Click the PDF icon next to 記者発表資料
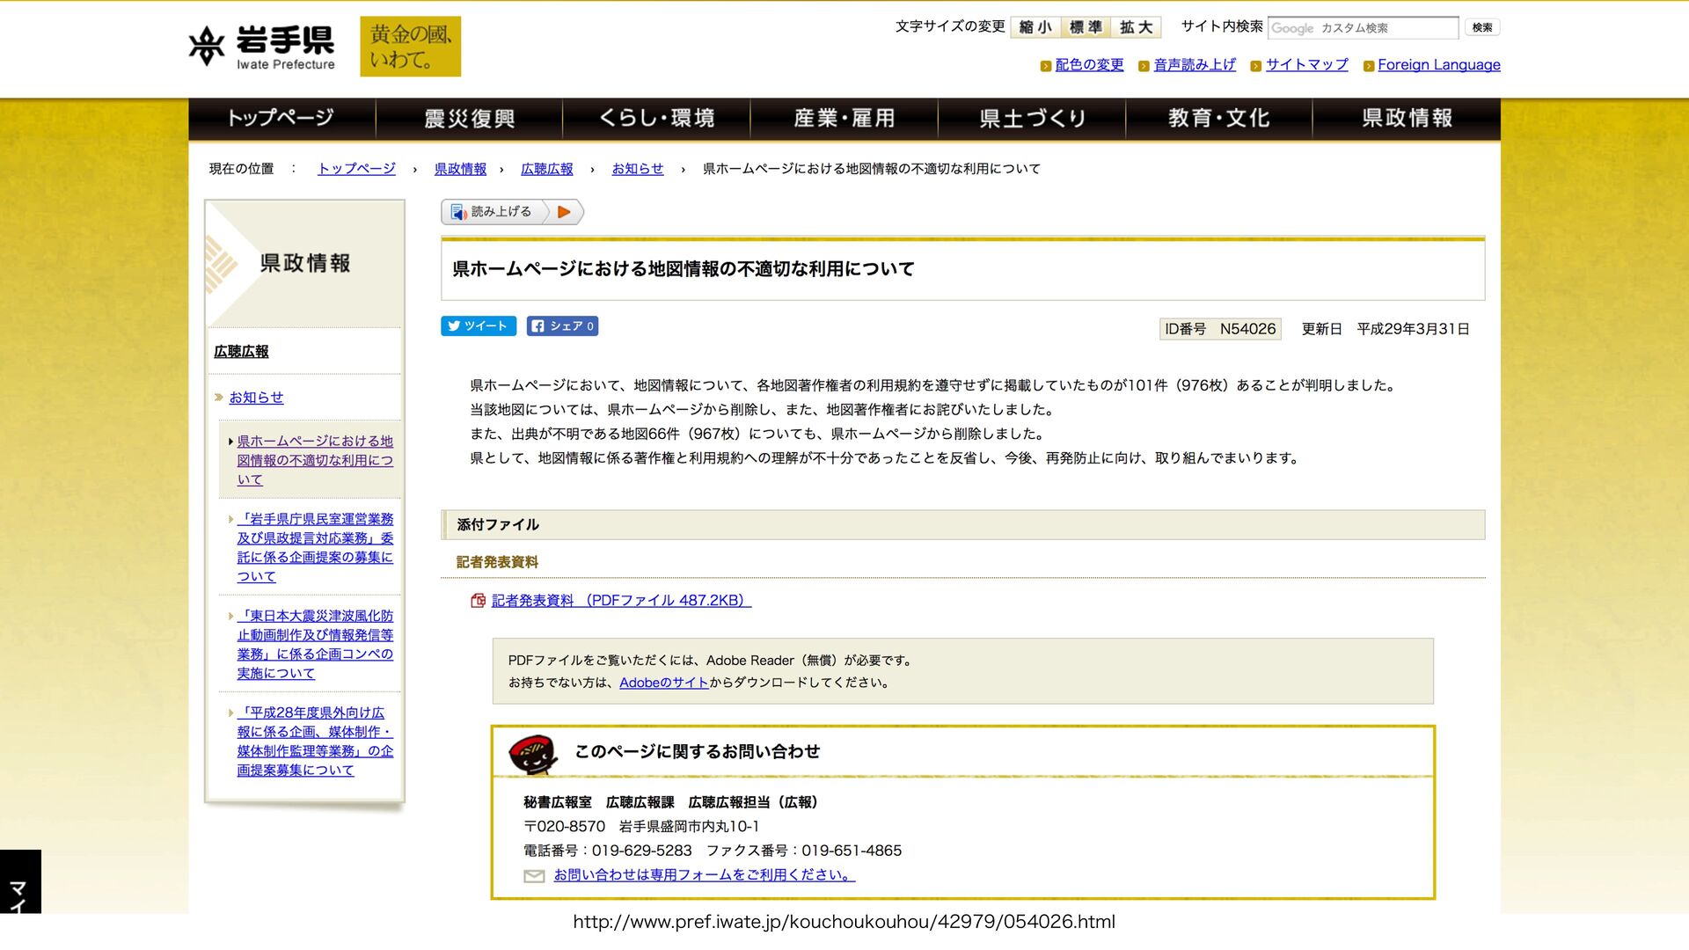This screenshot has height=950, width=1689. click(478, 601)
